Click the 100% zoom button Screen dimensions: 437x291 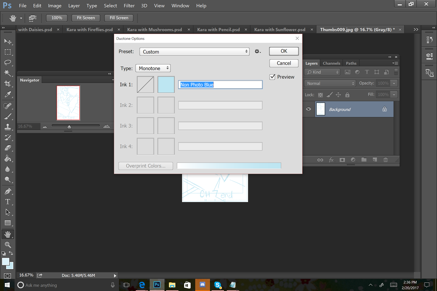coord(57,18)
